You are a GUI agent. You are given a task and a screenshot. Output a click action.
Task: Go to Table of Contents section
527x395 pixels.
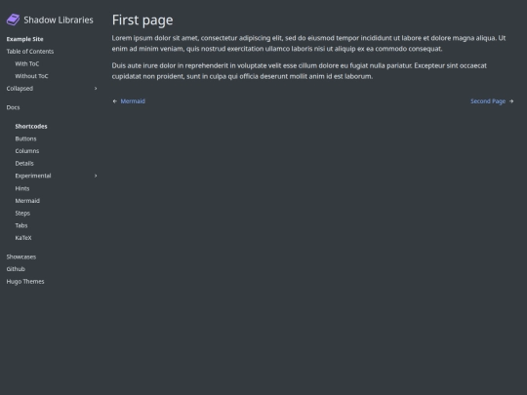tap(30, 52)
